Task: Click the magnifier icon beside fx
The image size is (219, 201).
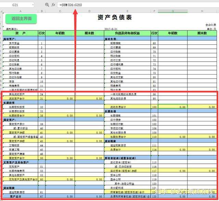Action: point(47,5)
